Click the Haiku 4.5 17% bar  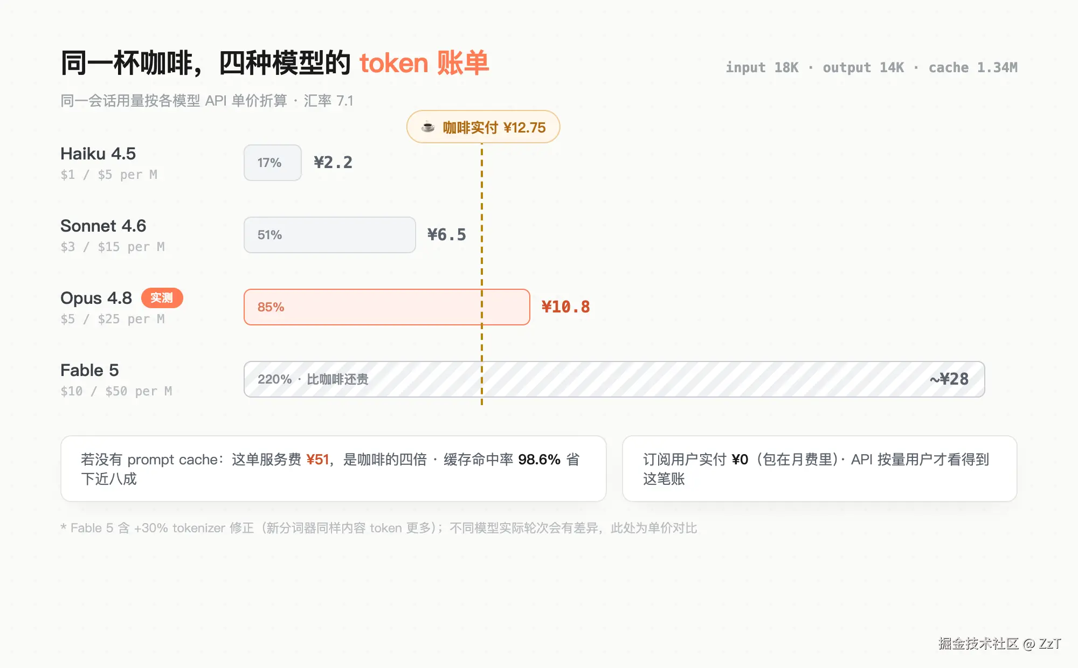tap(273, 163)
